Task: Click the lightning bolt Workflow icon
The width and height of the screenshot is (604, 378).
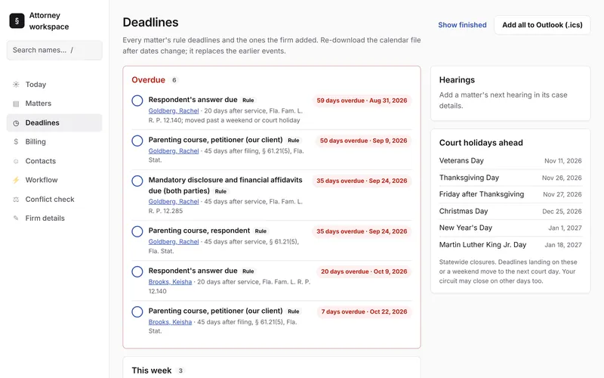Action: [16, 180]
